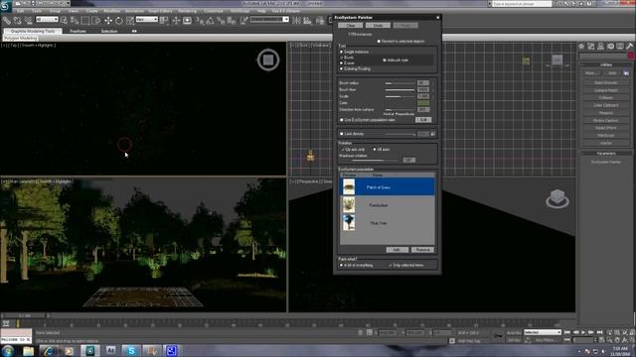Toggle Use EcoSystem population rules checkbox

342,120
